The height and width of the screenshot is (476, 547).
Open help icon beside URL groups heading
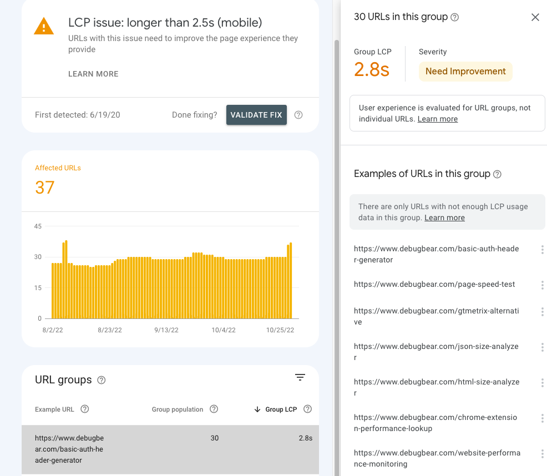pyautogui.click(x=101, y=380)
